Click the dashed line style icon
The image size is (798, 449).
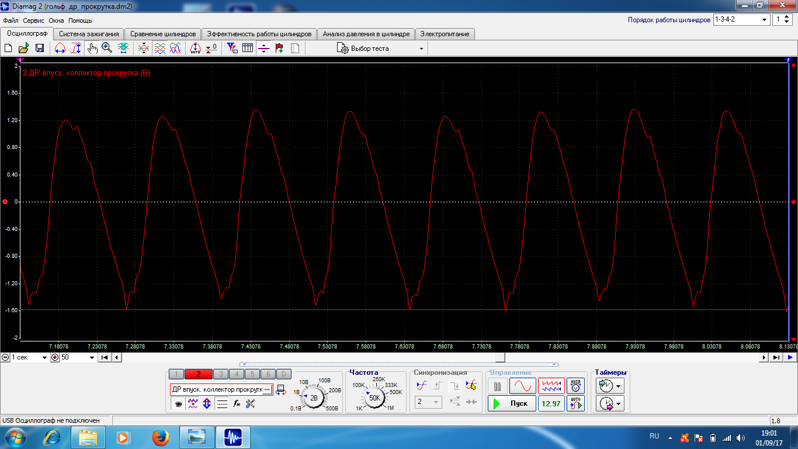tap(222, 403)
